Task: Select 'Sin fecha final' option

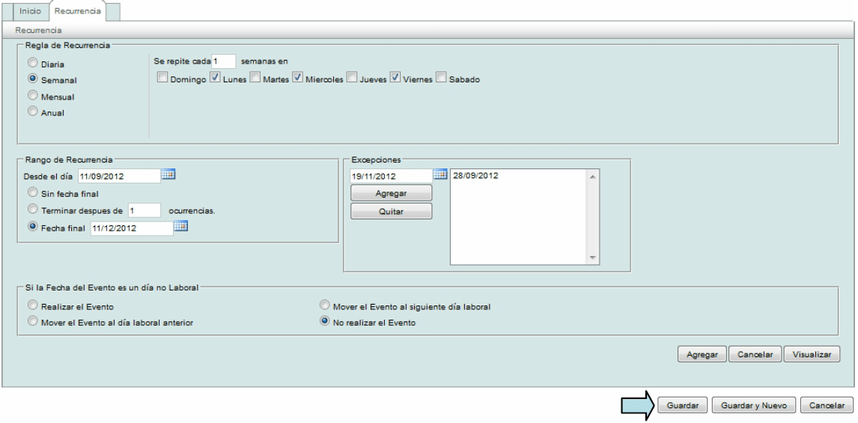Action: click(33, 193)
